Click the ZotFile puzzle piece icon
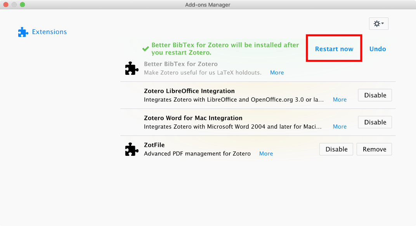Image resolution: width=416 pixels, height=226 pixels. coord(132,149)
